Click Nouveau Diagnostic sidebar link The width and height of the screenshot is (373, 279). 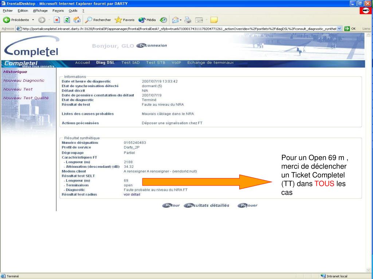click(x=24, y=80)
